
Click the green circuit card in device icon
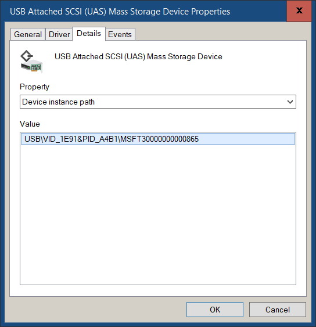pos(36,67)
